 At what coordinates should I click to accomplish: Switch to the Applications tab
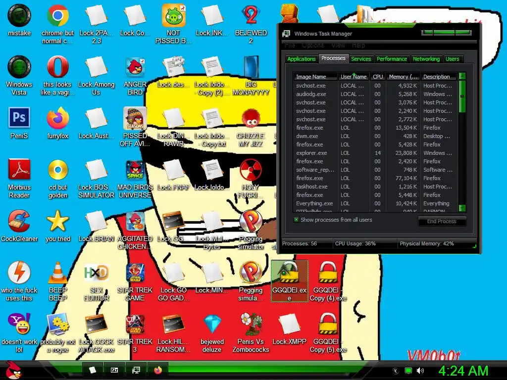pyautogui.click(x=301, y=59)
